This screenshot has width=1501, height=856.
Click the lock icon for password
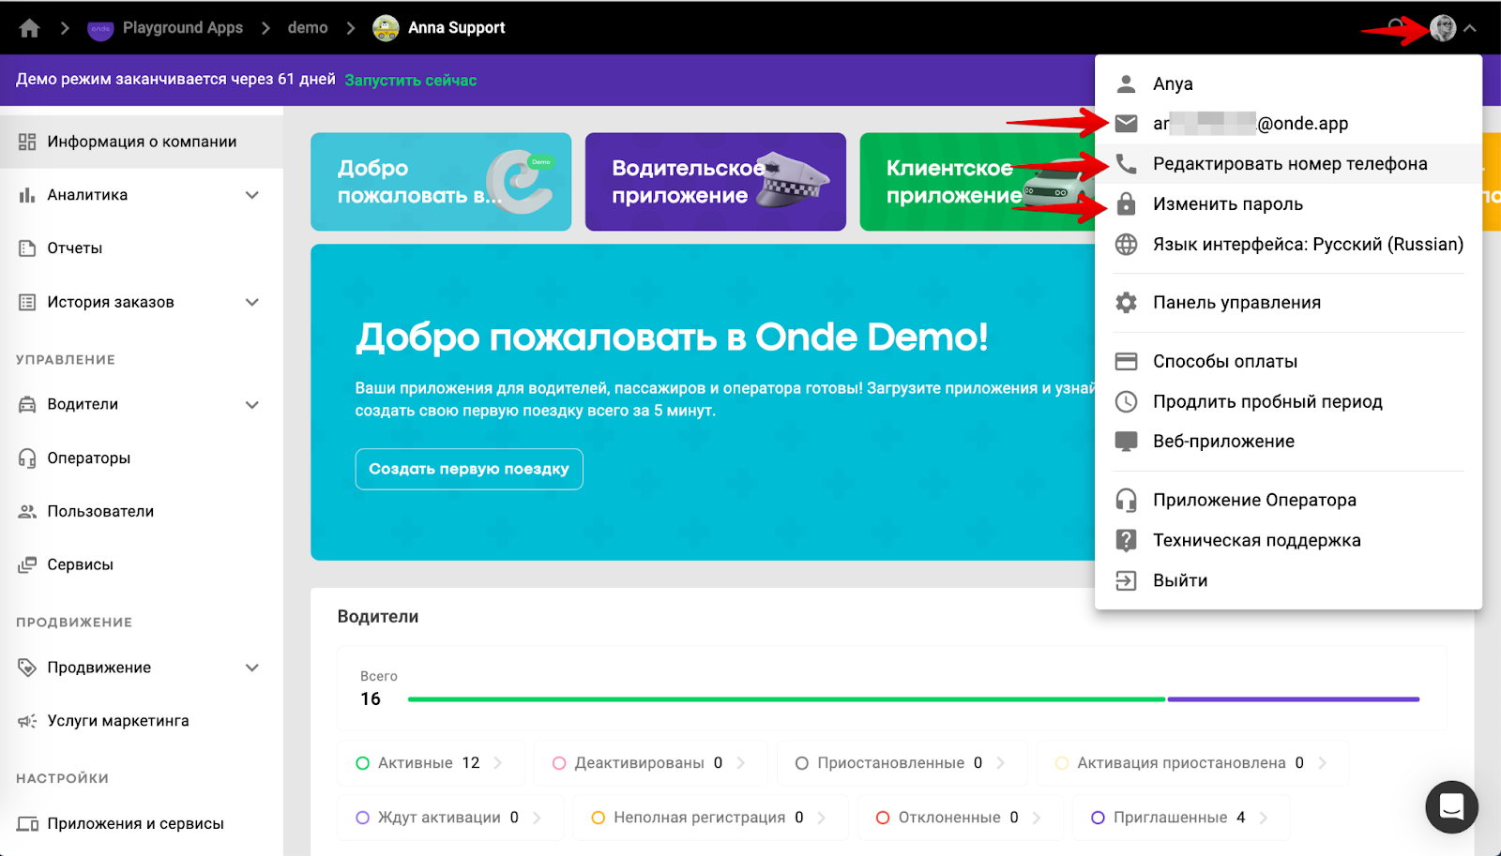[x=1126, y=203]
